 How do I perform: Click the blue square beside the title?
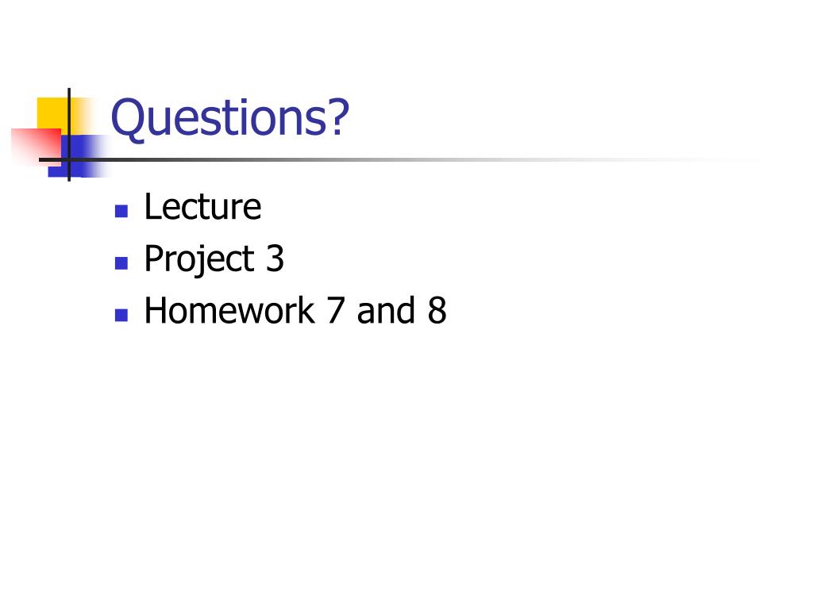84,156
